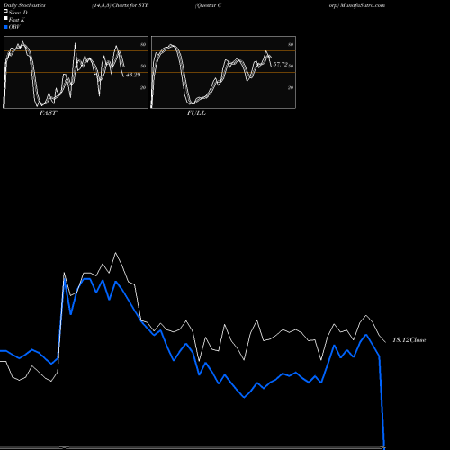Image resolution: width=450 pixels, height=450 pixels.
Task: Click the Slow D legend swatch
Action: click(5, 11)
